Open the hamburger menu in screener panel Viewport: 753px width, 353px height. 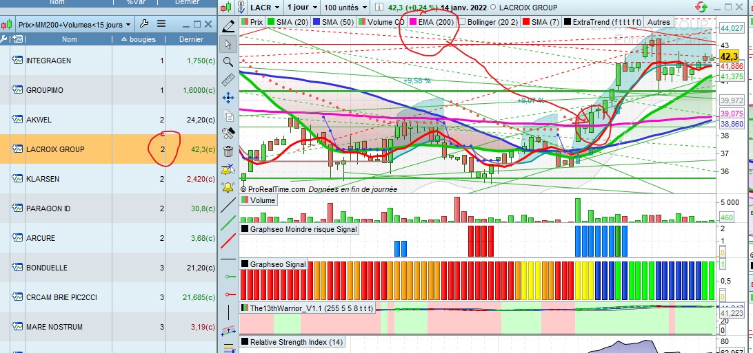161,24
